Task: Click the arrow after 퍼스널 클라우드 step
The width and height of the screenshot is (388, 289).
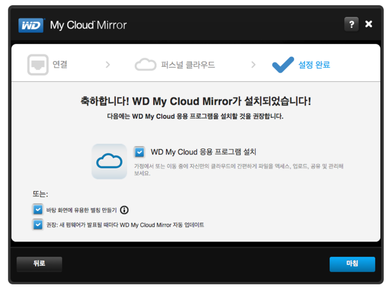Action: [253, 65]
